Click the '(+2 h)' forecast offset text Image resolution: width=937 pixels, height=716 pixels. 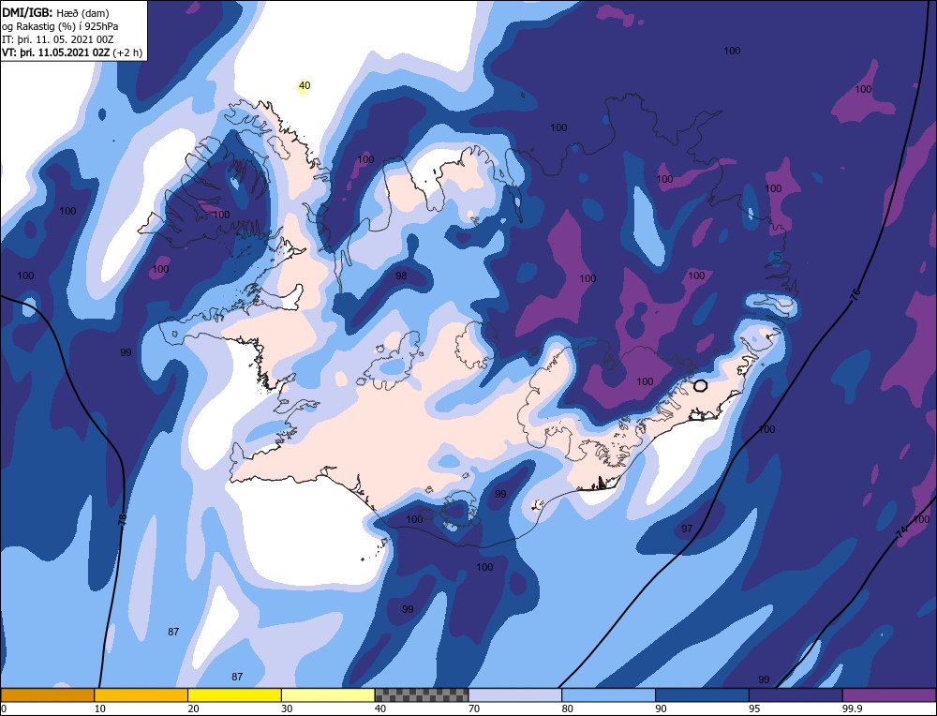pos(127,52)
